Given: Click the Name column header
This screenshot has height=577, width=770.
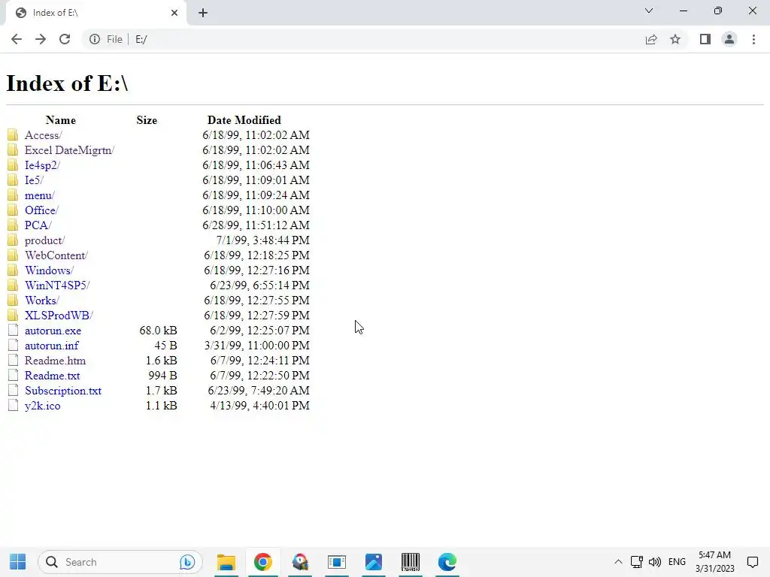Looking at the screenshot, I should tap(61, 120).
